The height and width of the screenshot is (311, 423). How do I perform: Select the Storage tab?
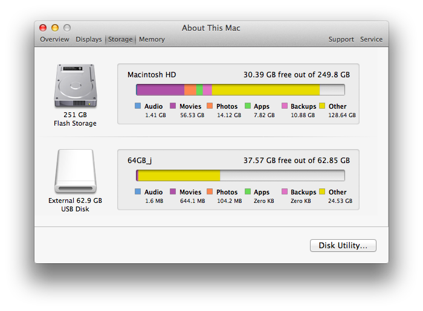[120, 39]
